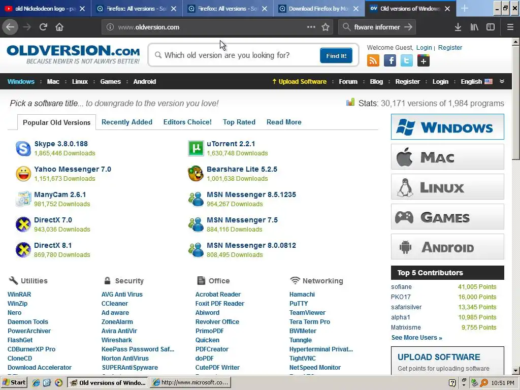This screenshot has width=520, height=390.
Task: Click the OLDVERSION.COM logo
Action: (x=73, y=54)
